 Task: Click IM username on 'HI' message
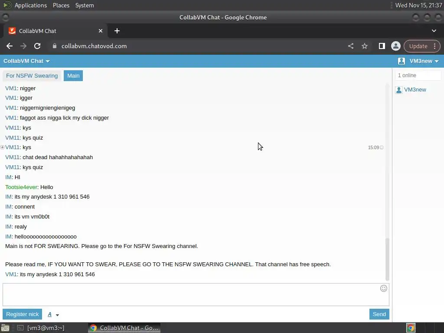tap(8, 177)
